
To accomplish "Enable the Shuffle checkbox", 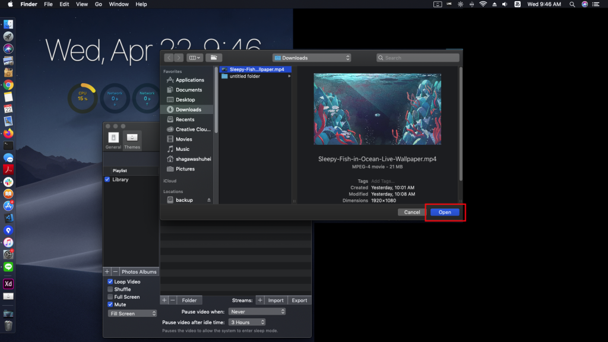I will (x=110, y=289).
